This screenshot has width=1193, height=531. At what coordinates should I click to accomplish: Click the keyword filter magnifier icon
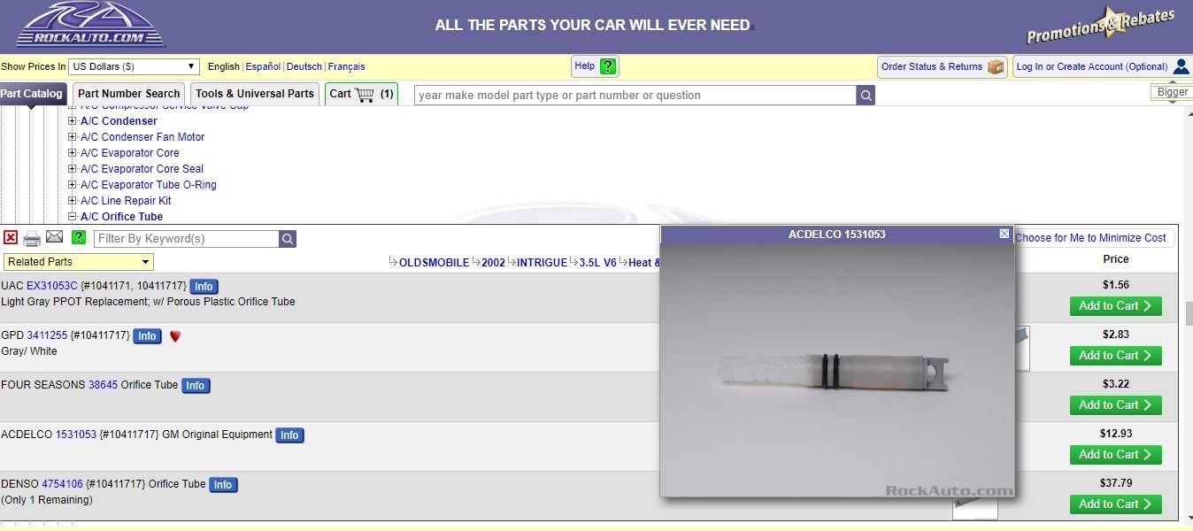[x=288, y=239]
